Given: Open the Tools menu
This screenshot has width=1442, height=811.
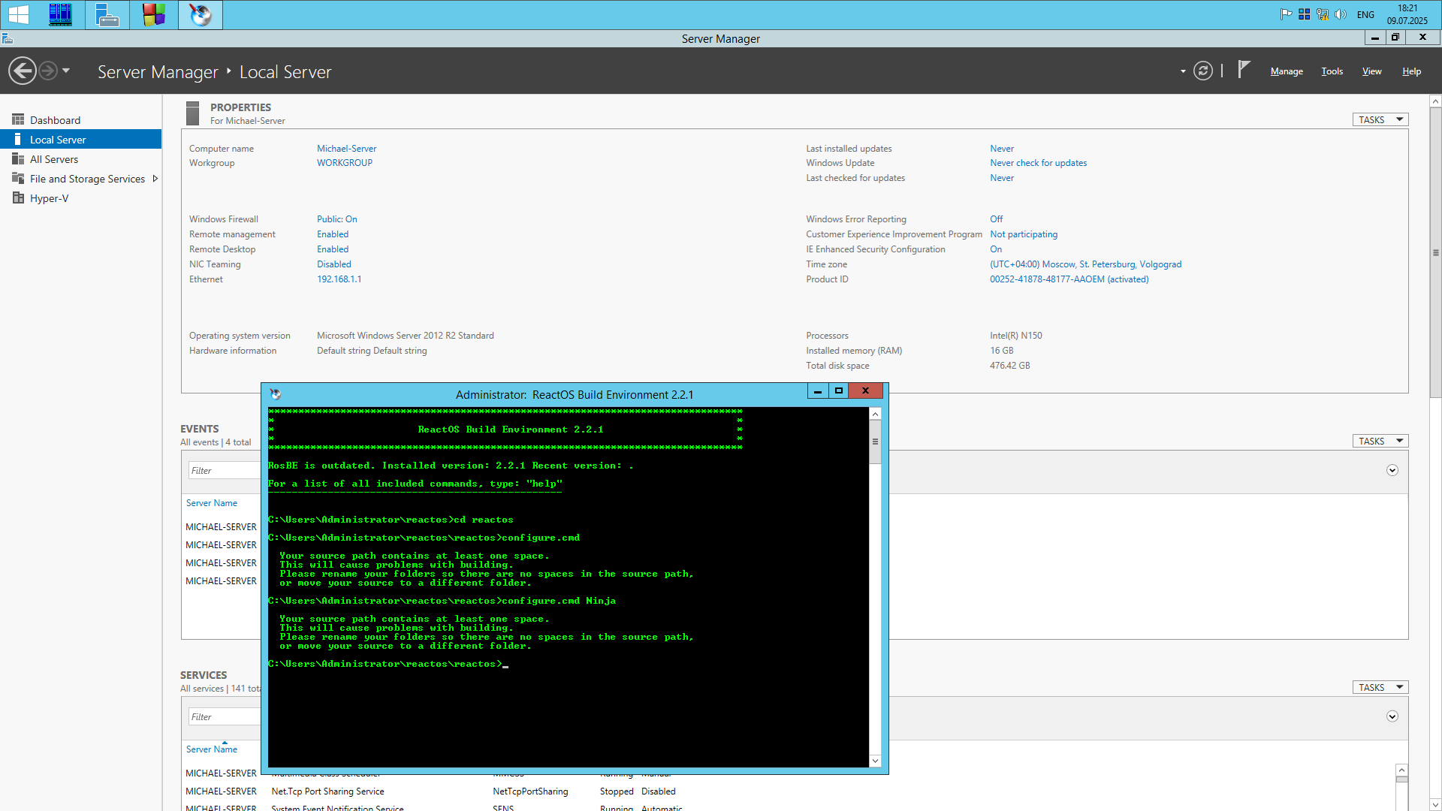Looking at the screenshot, I should [x=1332, y=71].
